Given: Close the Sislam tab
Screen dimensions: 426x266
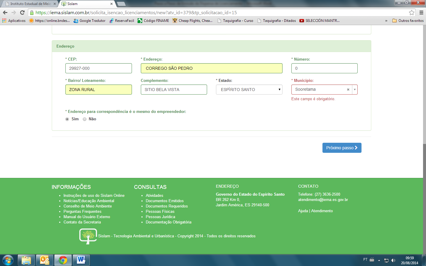Looking at the screenshot, I should tap(112, 4).
